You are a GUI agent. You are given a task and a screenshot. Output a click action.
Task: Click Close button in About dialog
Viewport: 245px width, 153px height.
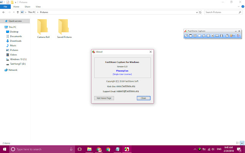[144, 98]
